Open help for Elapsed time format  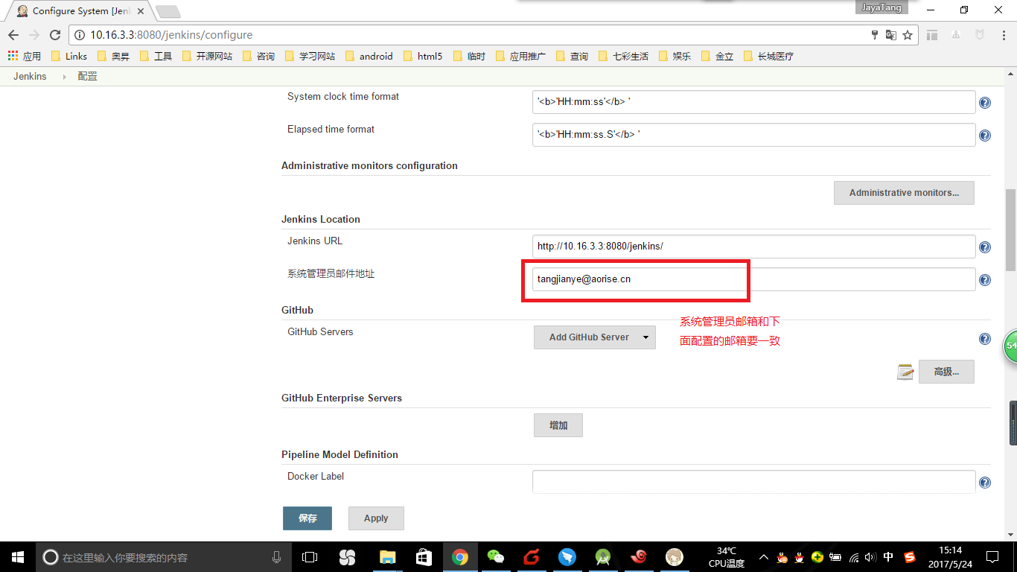coord(985,136)
